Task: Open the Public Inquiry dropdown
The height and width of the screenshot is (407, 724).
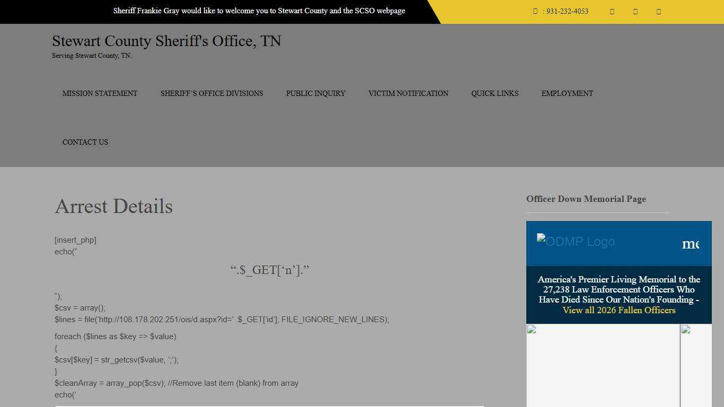Action: [x=315, y=93]
